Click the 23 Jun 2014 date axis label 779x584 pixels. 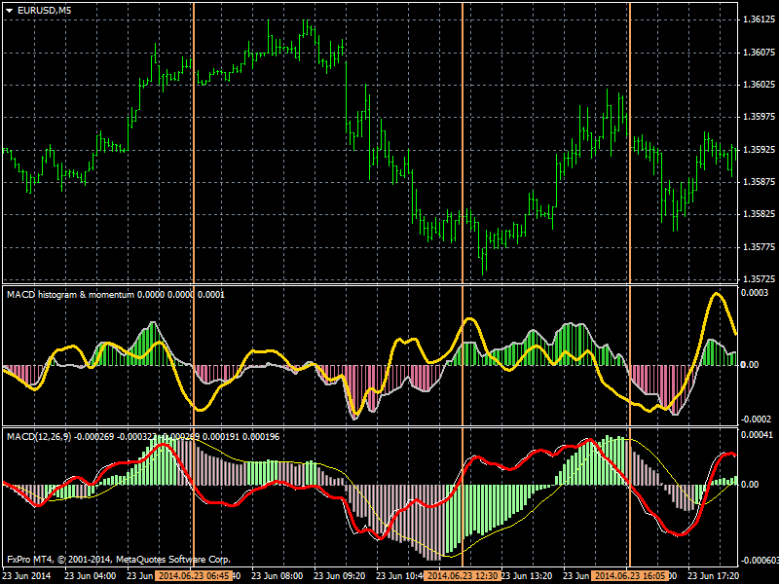pos(25,576)
